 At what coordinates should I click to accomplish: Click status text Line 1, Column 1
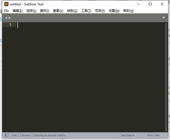(x=22, y=135)
